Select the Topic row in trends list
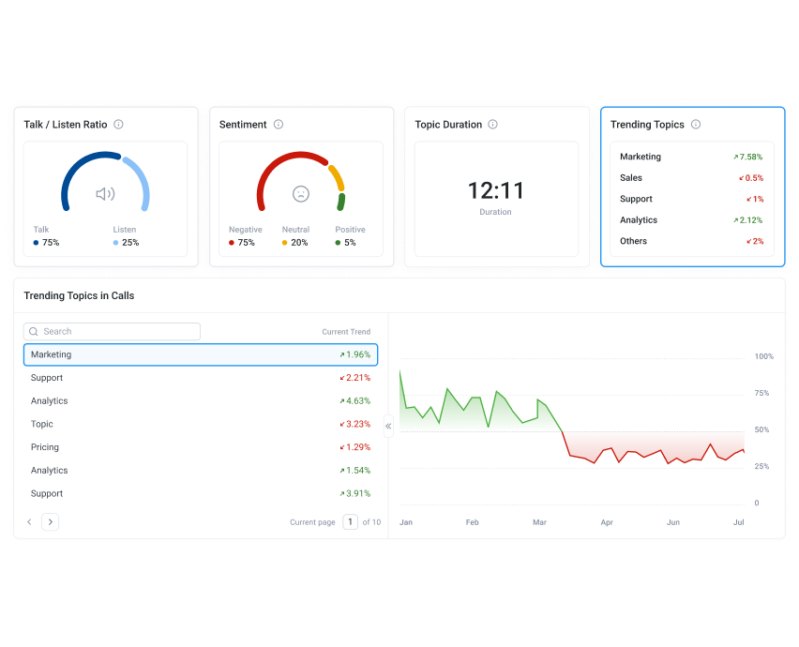The image size is (799, 647). (201, 424)
